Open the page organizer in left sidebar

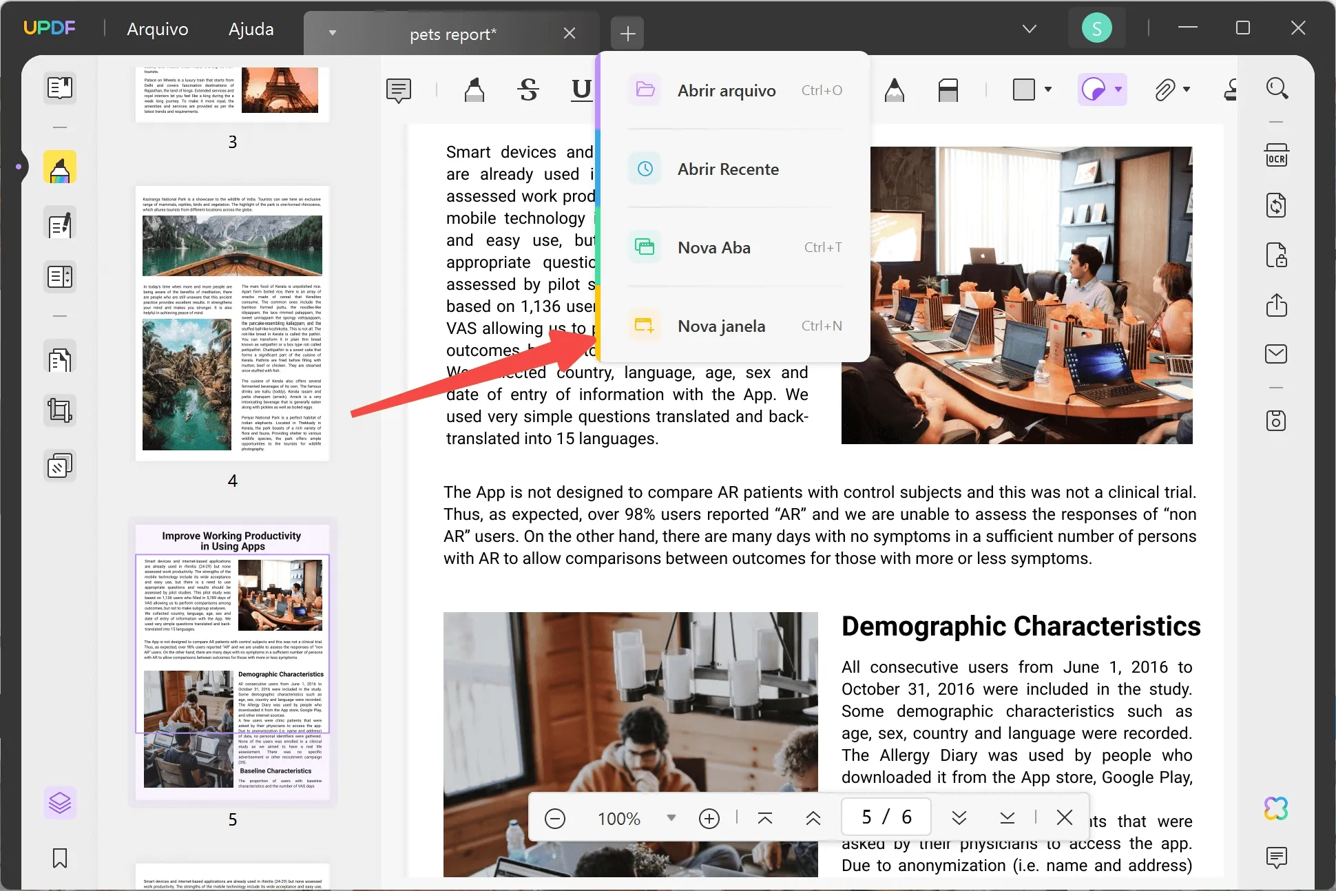(x=60, y=357)
